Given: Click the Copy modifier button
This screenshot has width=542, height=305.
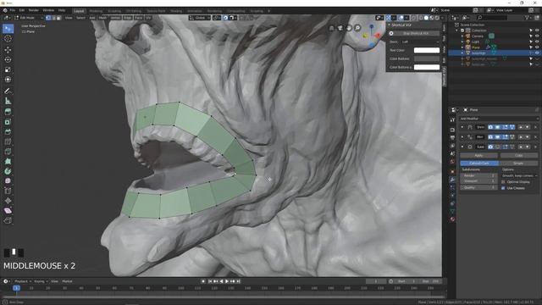Looking at the screenshot, I should pos(518,156).
